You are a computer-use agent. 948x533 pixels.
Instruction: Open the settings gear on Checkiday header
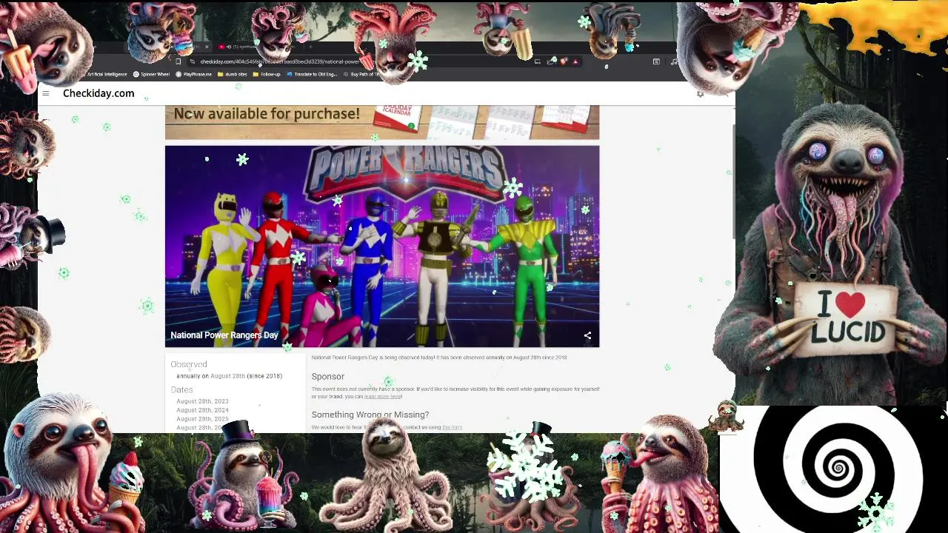click(x=700, y=94)
